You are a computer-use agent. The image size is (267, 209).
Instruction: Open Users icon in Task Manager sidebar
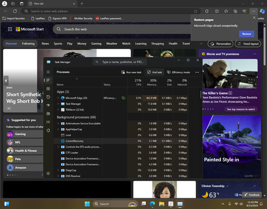[x=48, y=114]
